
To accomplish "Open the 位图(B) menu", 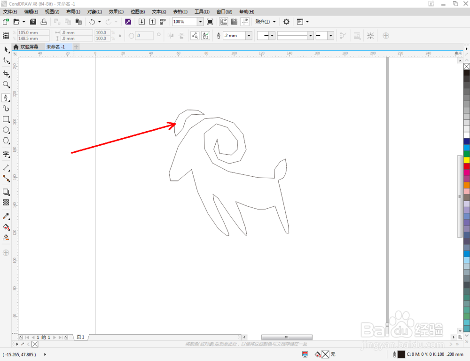I will point(138,12).
